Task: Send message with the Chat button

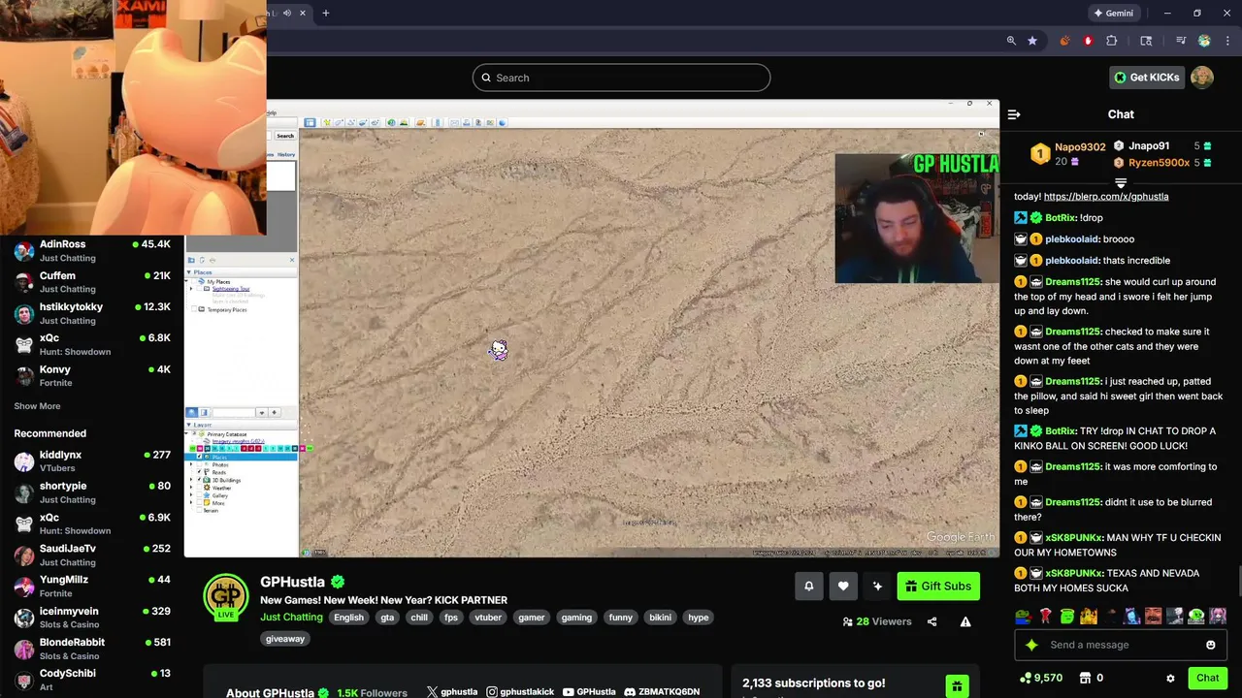Action: [1207, 678]
